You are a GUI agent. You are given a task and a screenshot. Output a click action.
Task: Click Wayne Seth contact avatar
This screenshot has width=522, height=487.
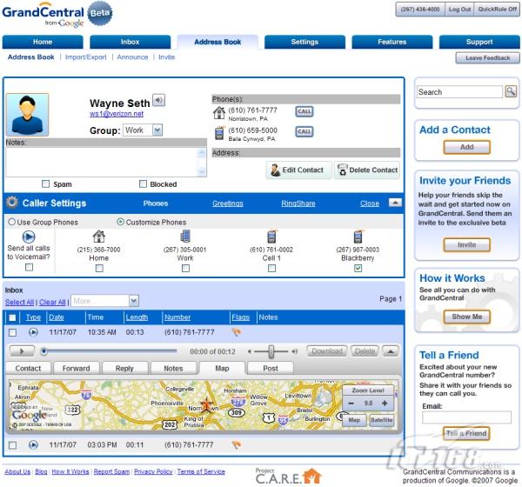27,115
